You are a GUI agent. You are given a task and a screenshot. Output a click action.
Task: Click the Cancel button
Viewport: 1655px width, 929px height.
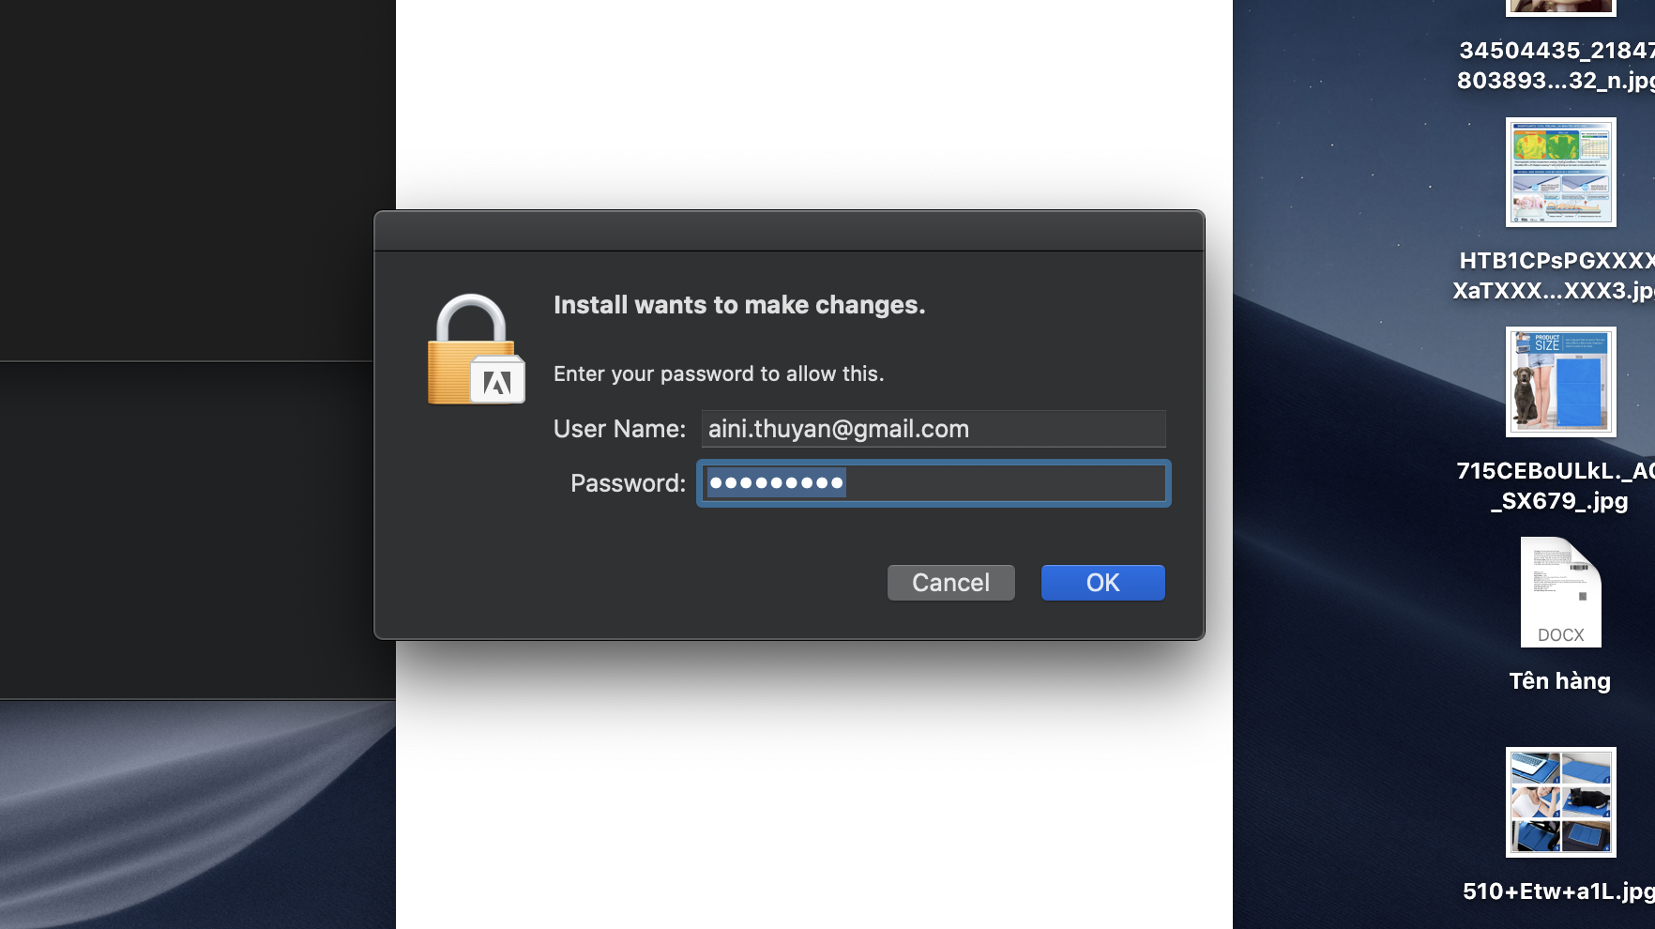point(950,583)
